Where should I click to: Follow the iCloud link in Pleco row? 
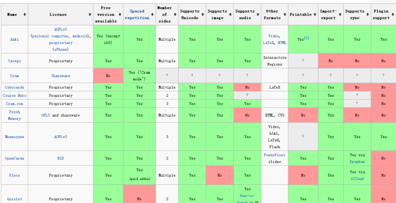(x=357, y=178)
